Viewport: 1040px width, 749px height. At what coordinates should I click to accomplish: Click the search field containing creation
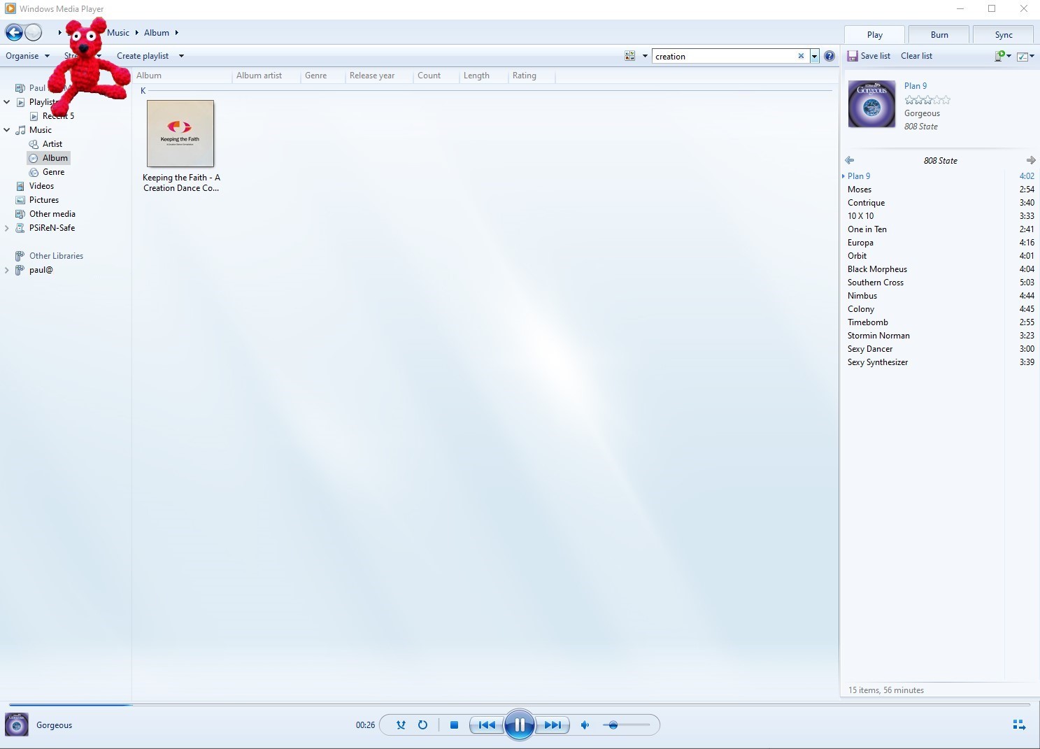pyautogui.click(x=725, y=56)
